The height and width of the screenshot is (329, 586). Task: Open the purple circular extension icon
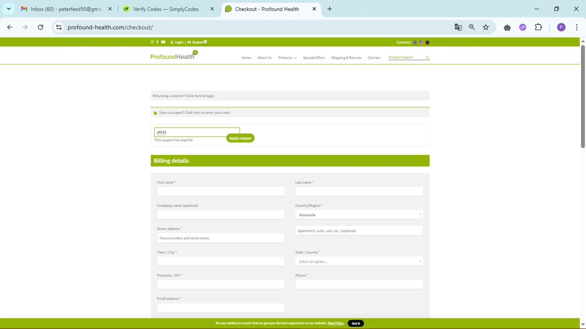click(523, 27)
